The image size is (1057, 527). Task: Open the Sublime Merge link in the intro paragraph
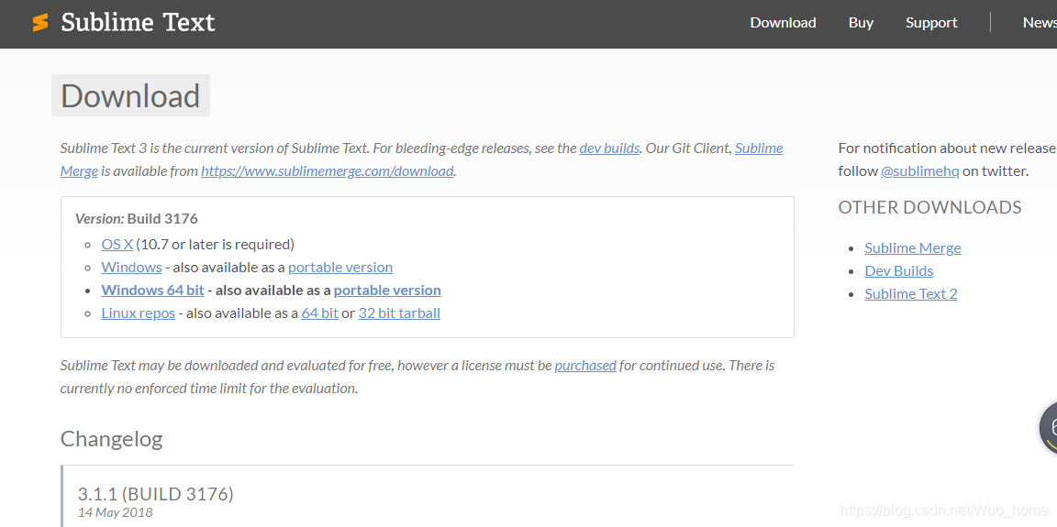[x=759, y=148]
